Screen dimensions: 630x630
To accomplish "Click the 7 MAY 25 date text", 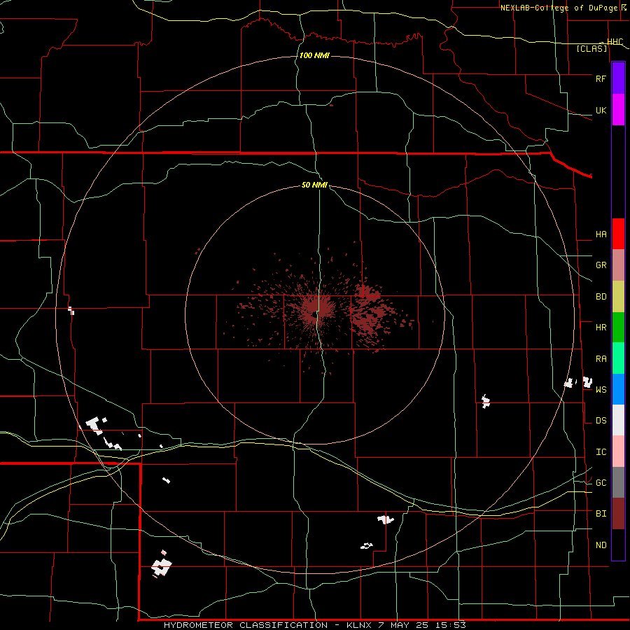I will click(404, 625).
